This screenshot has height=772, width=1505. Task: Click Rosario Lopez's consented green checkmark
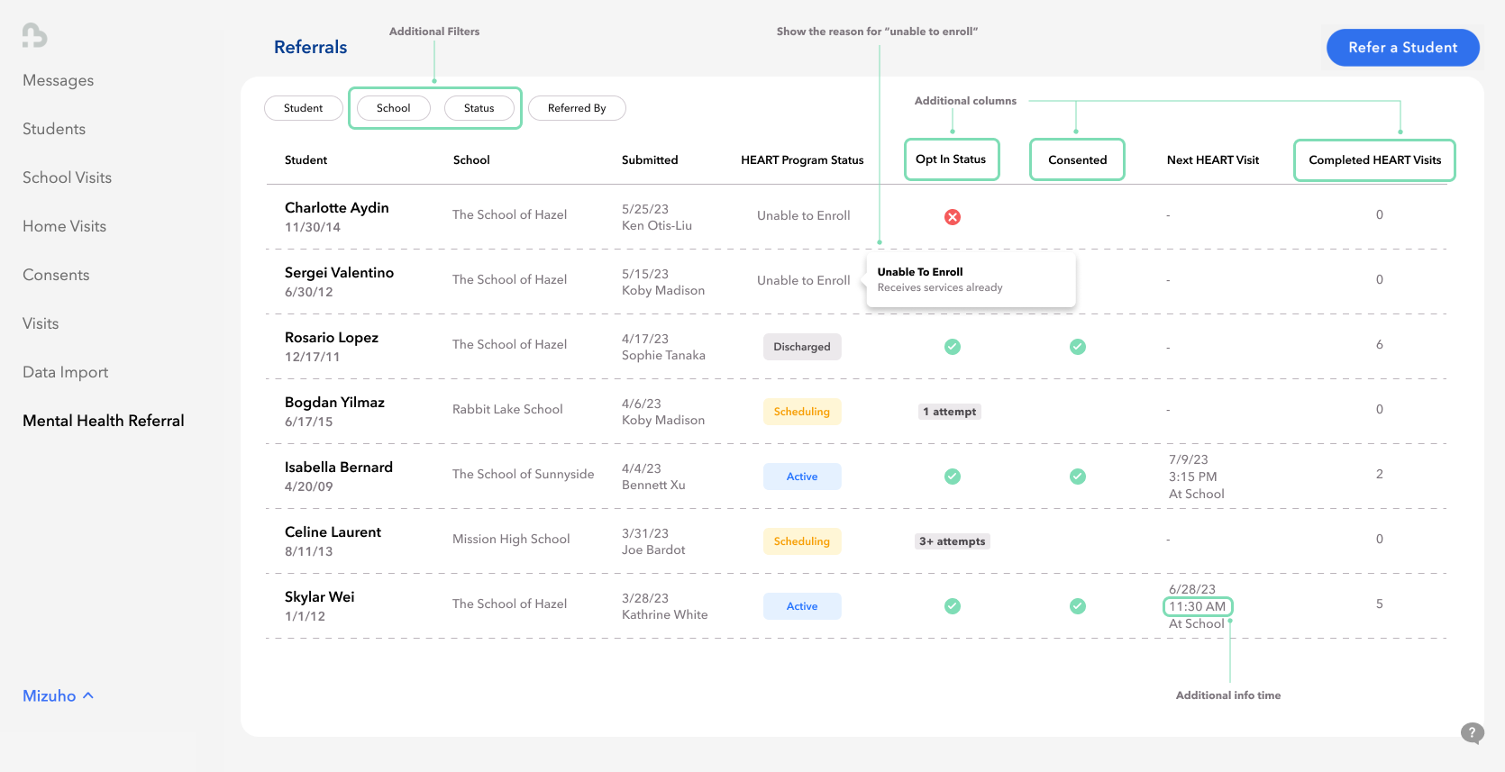1077,347
